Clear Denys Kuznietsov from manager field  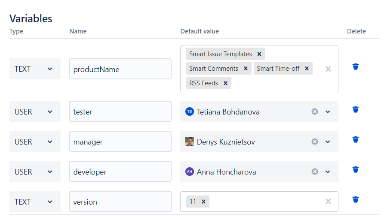coord(315,142)
